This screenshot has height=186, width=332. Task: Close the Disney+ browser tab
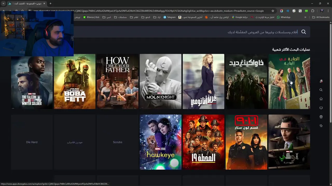(44, 4)
